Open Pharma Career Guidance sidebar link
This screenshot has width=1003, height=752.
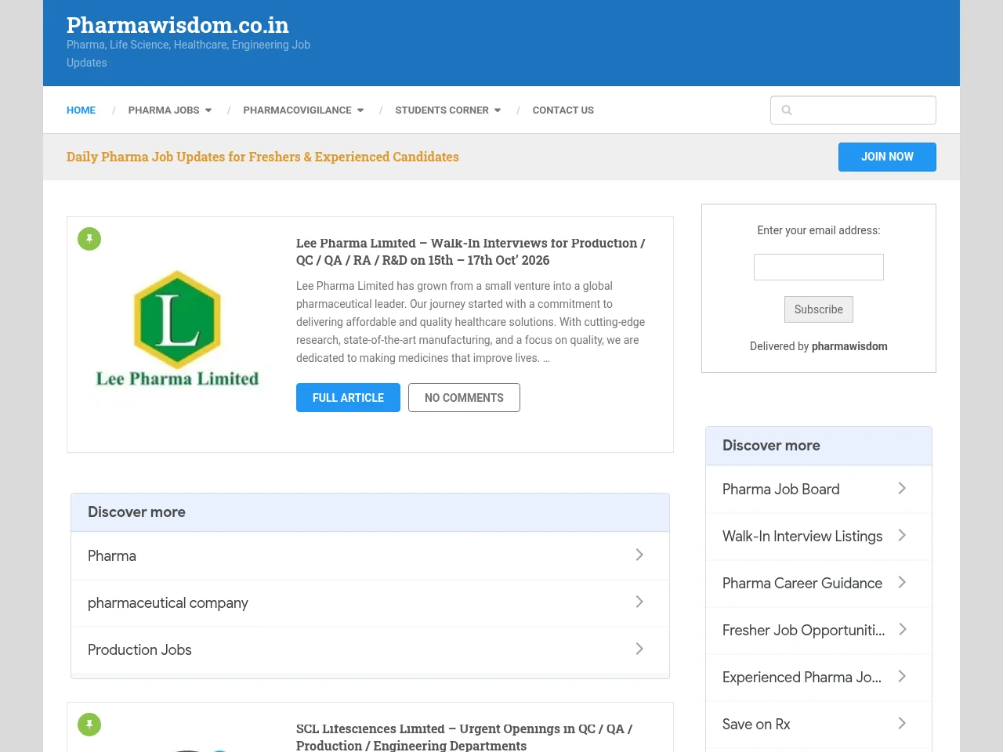coord(819,584)
